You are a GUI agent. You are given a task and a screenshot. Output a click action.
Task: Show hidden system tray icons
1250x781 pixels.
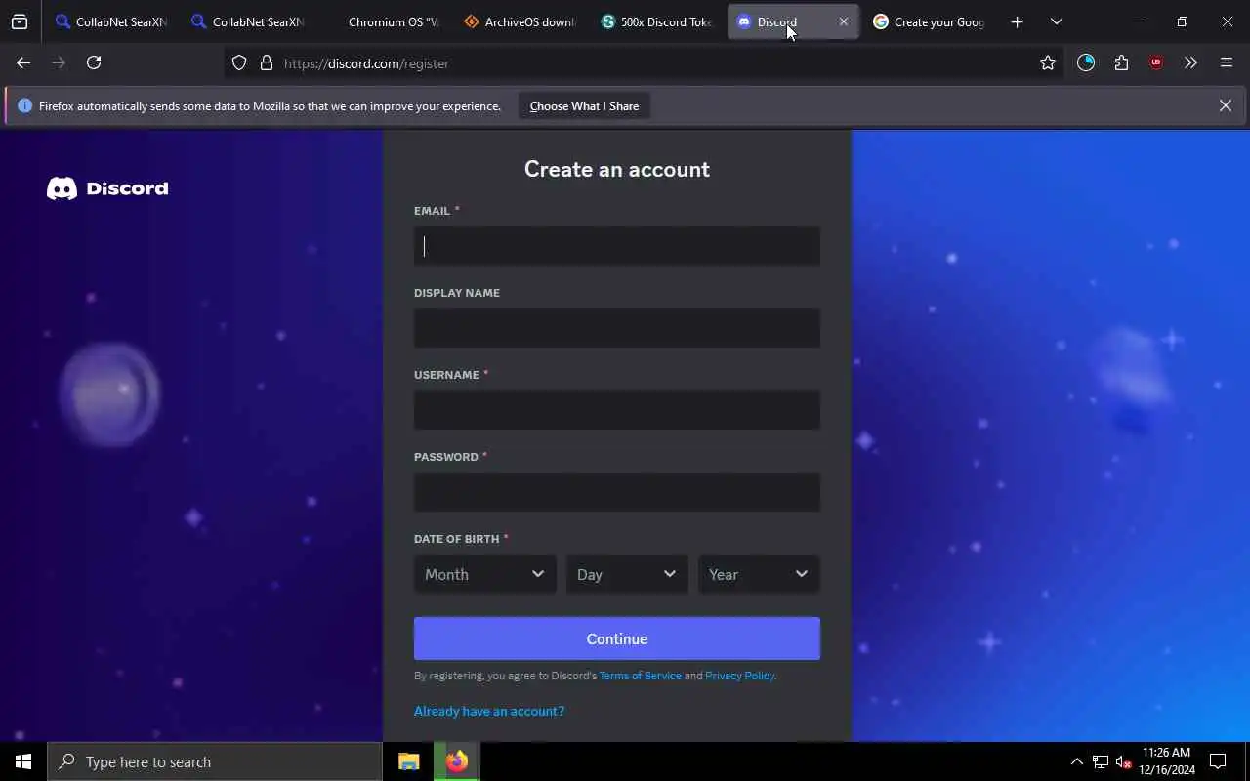click(1076, 761)
